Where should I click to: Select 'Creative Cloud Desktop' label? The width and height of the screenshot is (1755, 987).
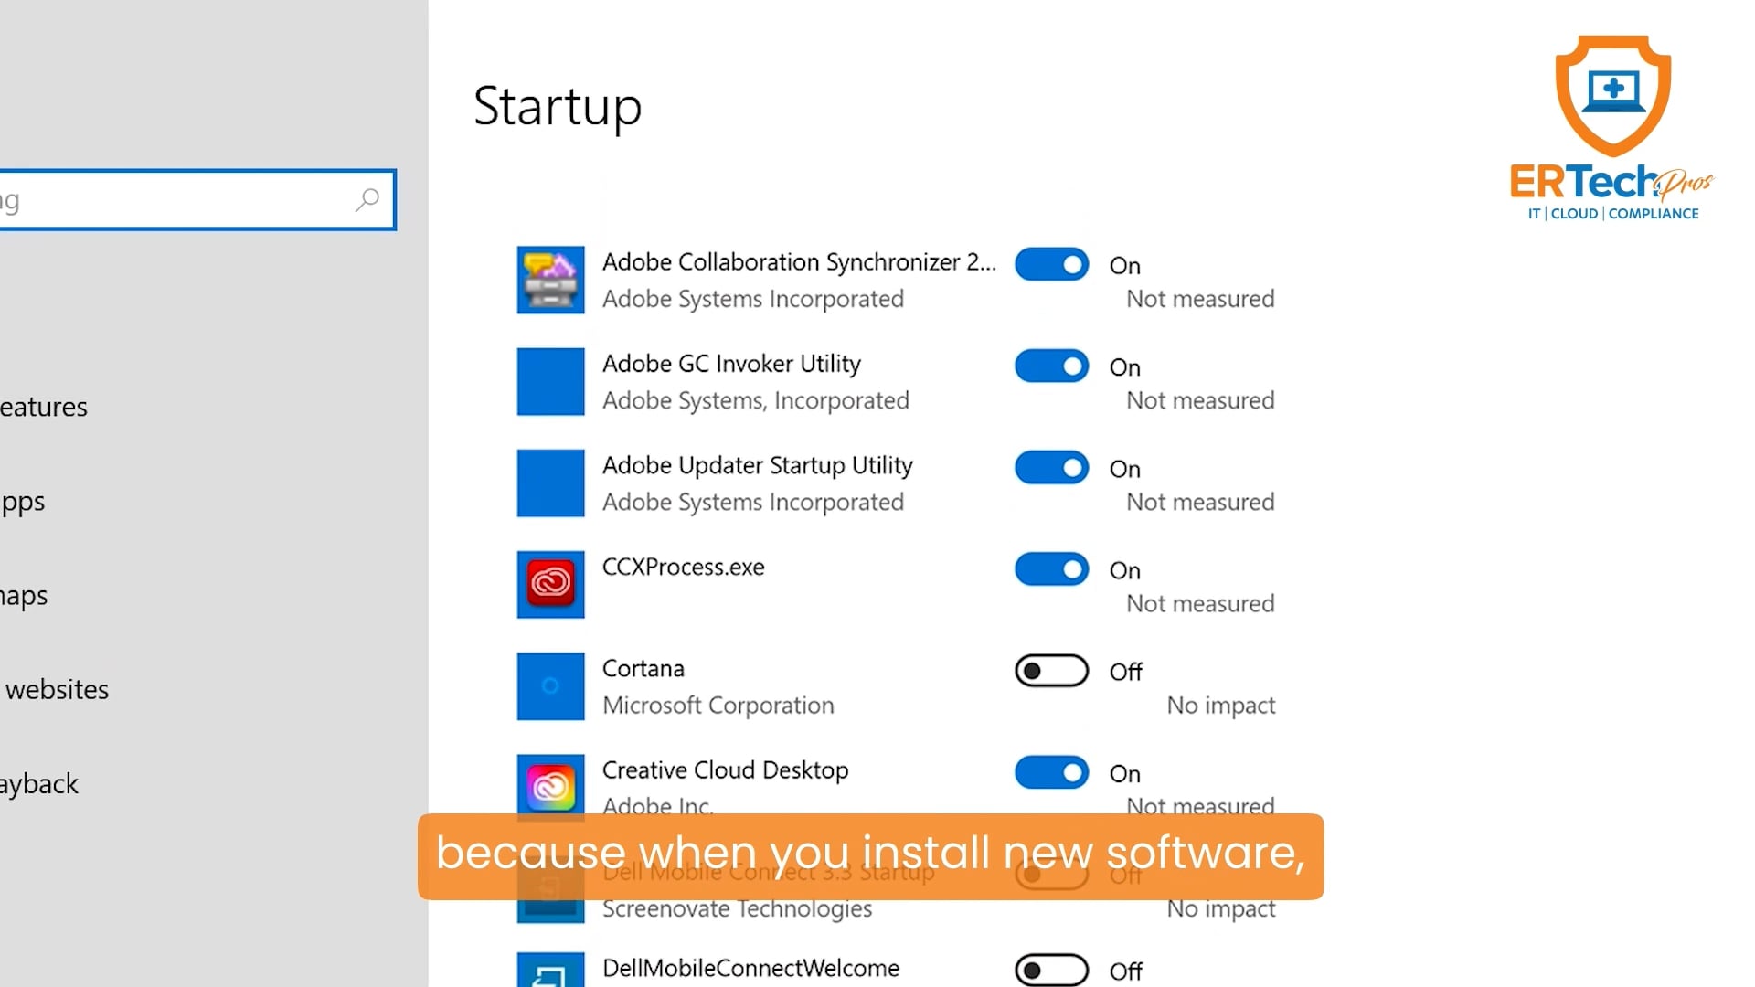[x=726, y=769]
